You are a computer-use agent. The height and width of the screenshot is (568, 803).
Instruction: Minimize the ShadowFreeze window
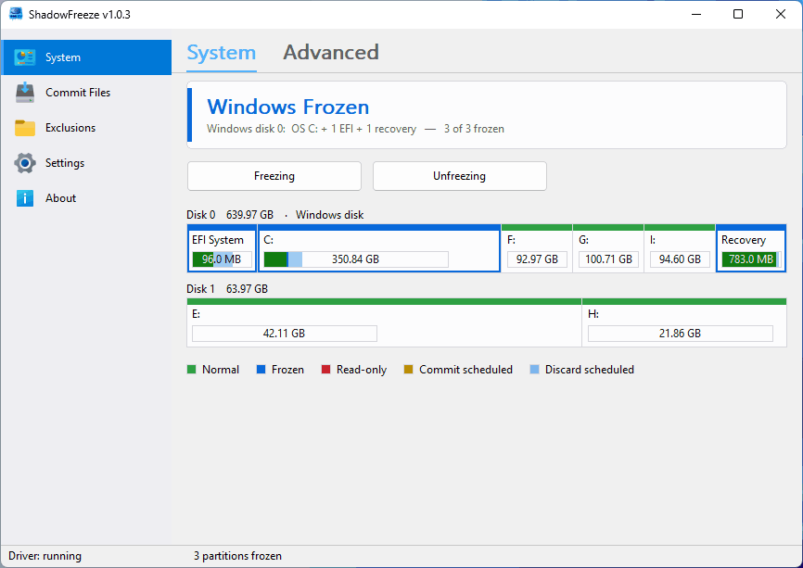pos(696,14)
